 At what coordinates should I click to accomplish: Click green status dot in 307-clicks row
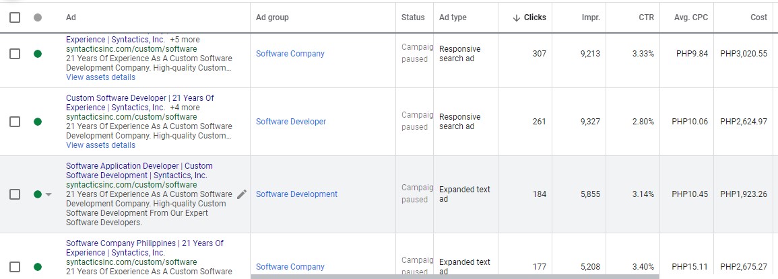click(38, 54)
